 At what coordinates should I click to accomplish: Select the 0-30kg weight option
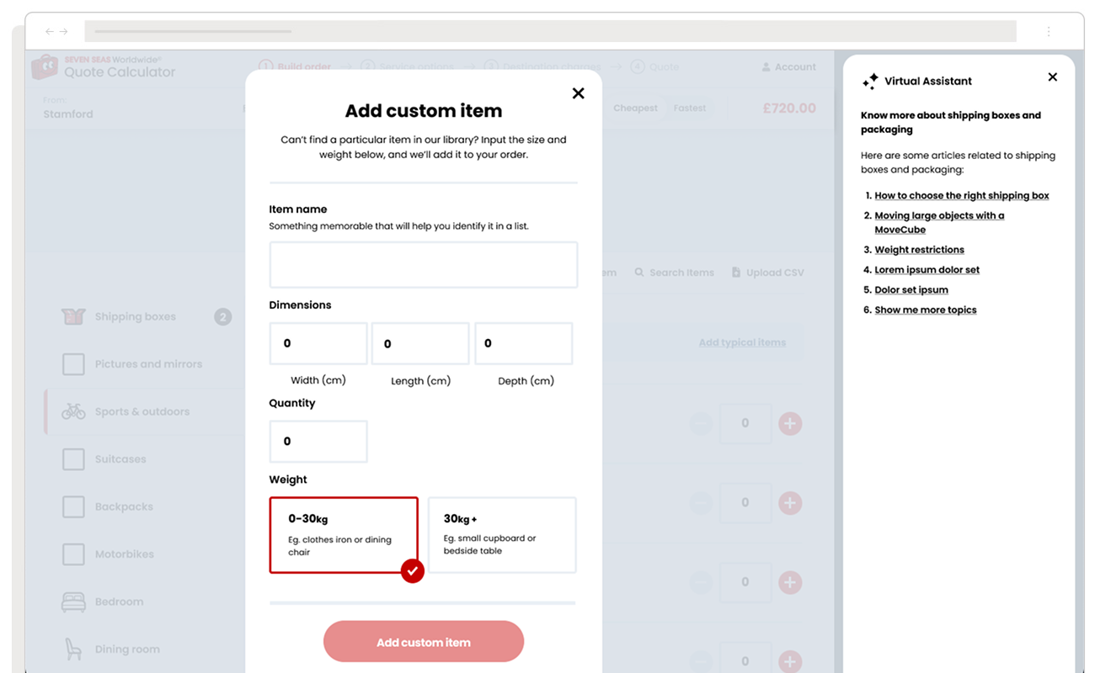(344, 534)
